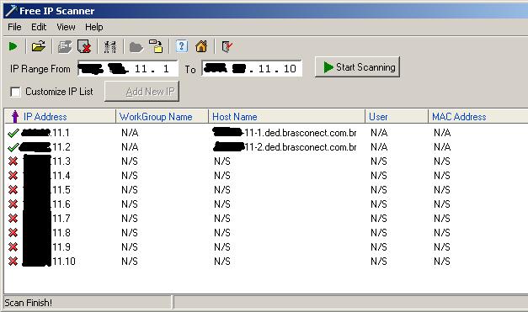Click the green play icon in the toolbar
The image size is (528, 312).
click(13, 46)
